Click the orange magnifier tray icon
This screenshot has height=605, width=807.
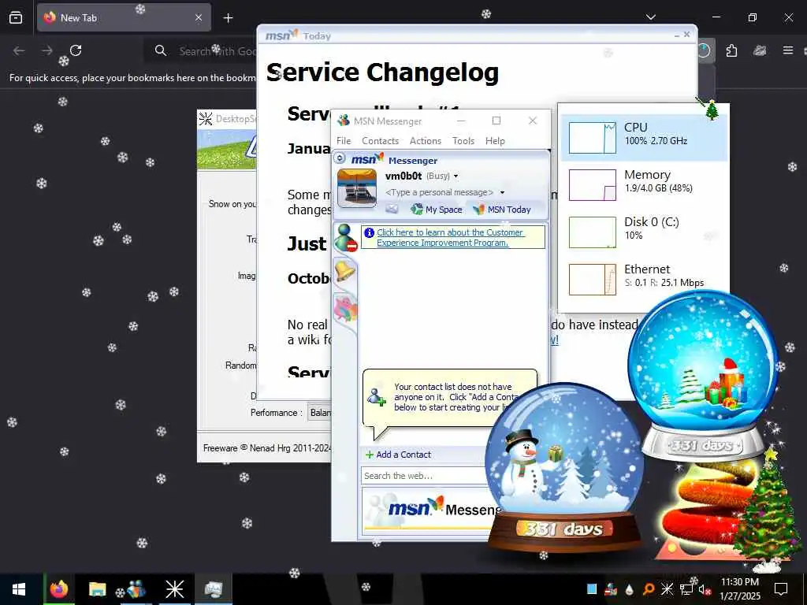coord(649,589)
